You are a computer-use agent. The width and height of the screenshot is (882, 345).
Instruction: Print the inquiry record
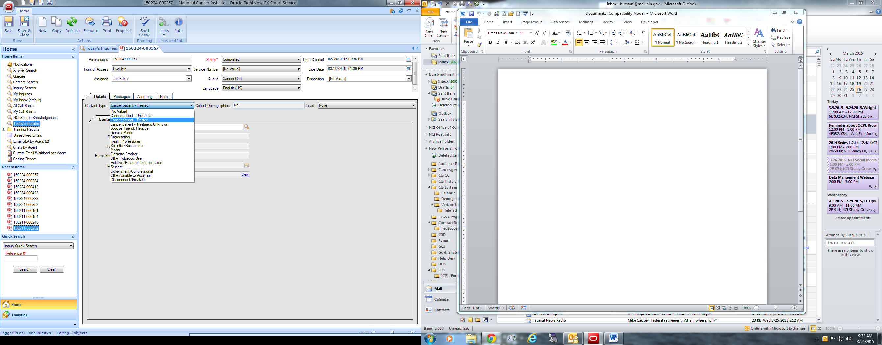pyautogui.click(x=107, y=25)
